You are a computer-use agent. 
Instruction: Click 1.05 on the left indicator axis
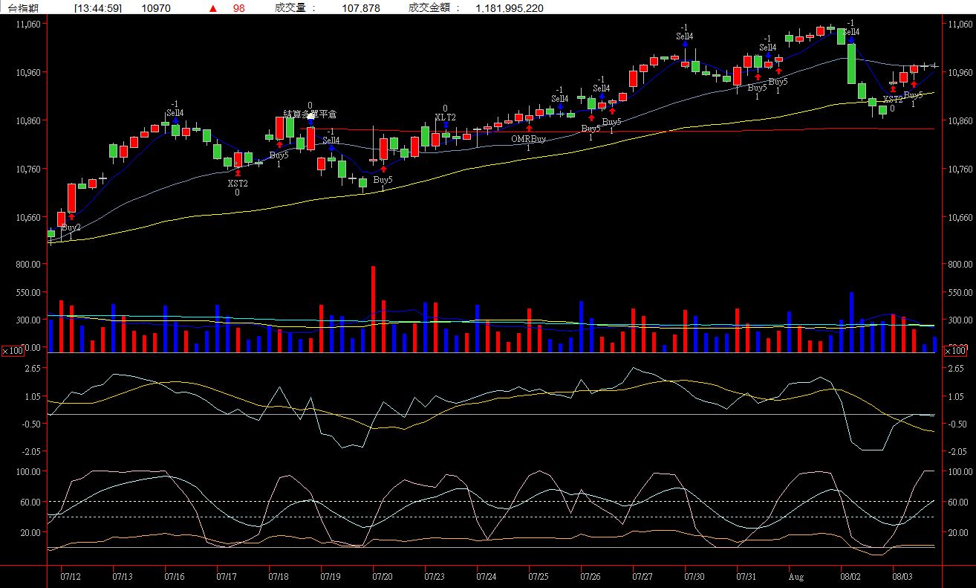pos(32,396)
